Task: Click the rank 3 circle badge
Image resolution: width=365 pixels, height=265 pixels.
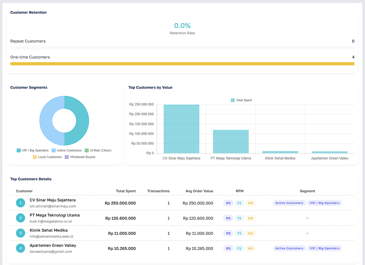Action: [21, 233]
